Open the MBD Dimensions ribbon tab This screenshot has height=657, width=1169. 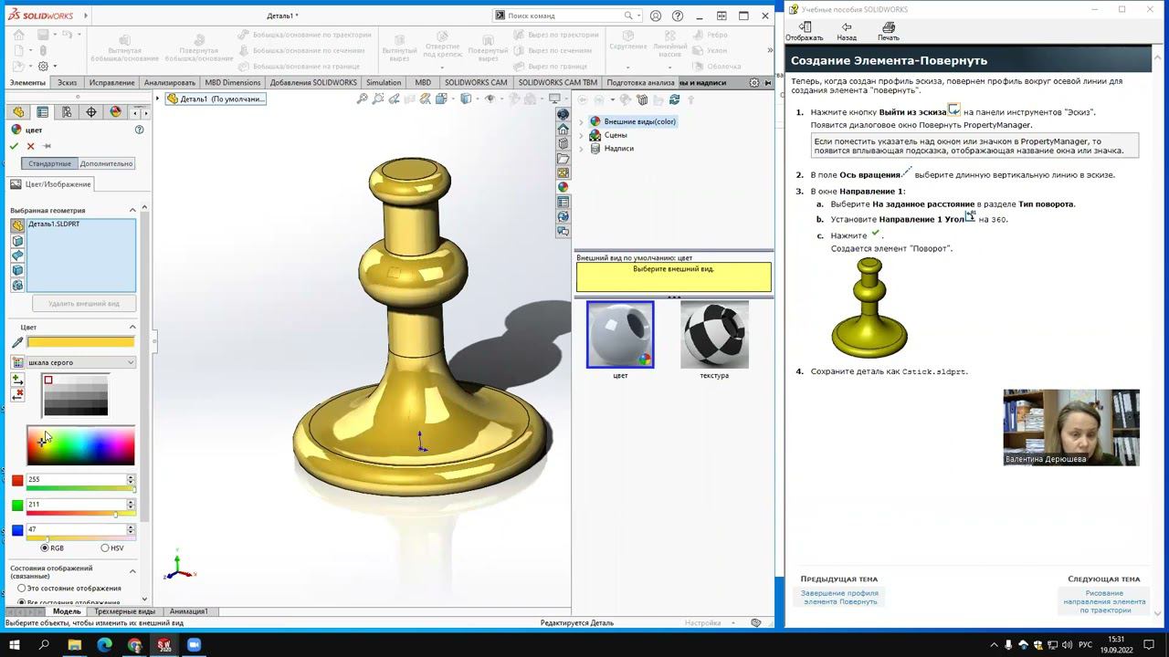pos(233,82)
